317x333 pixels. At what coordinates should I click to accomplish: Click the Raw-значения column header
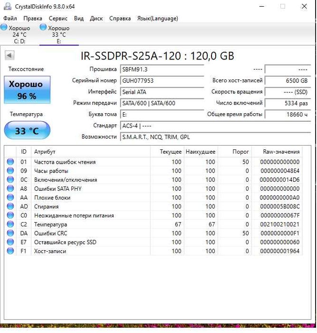coord(277,152)
